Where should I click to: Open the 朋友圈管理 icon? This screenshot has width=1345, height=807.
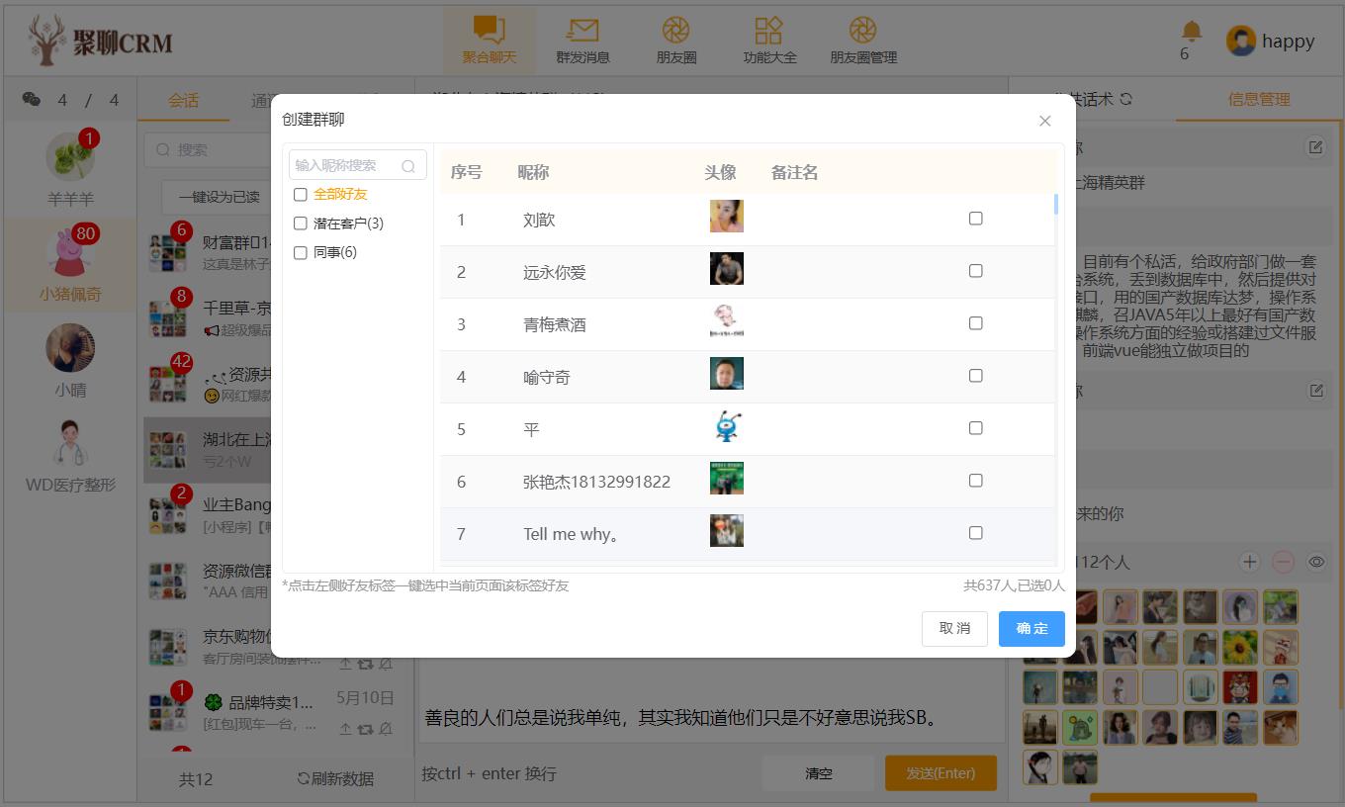[x=862, y=32]
